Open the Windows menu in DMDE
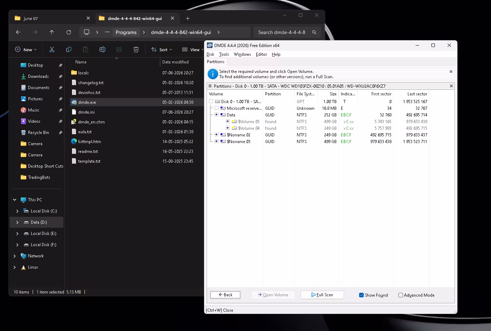This screenshot has height=331, width=491. [x=242, y=54]
